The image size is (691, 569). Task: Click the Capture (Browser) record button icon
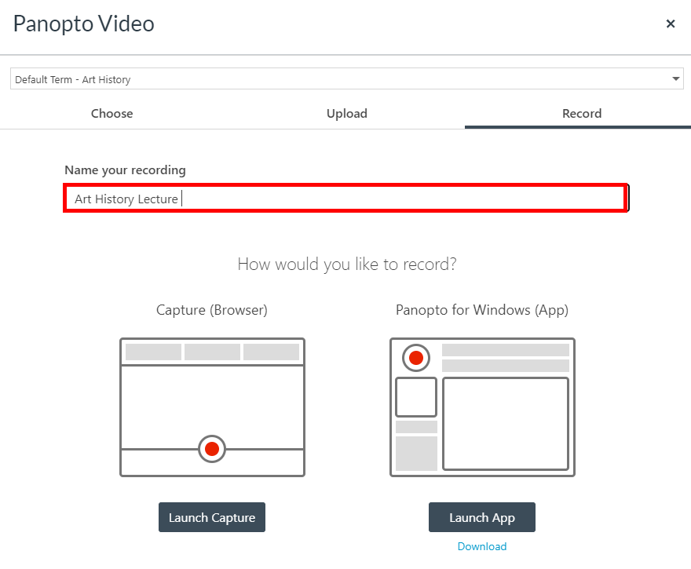pyautogui.click(x=212, y=449)
